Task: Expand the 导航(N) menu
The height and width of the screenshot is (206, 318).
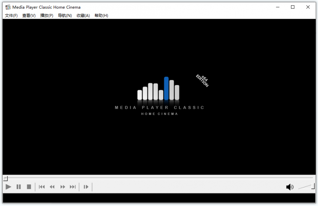Action: 65,15
